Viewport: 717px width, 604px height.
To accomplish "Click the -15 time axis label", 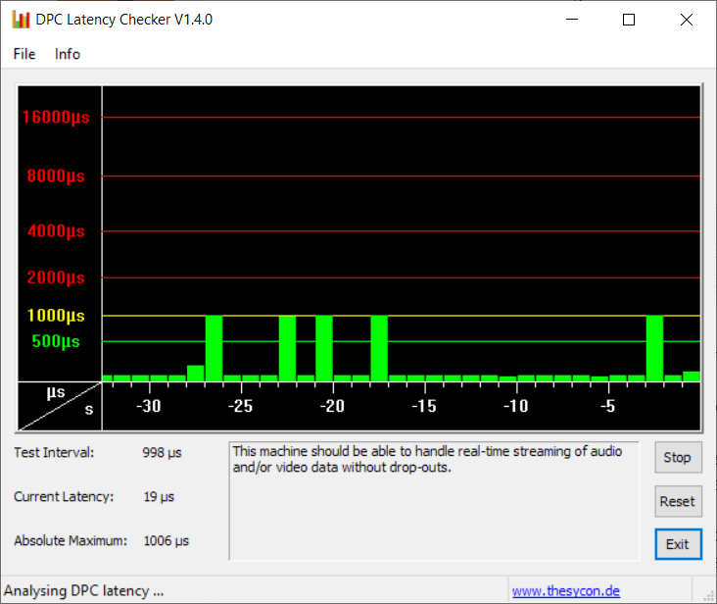I will click(424, 406).
